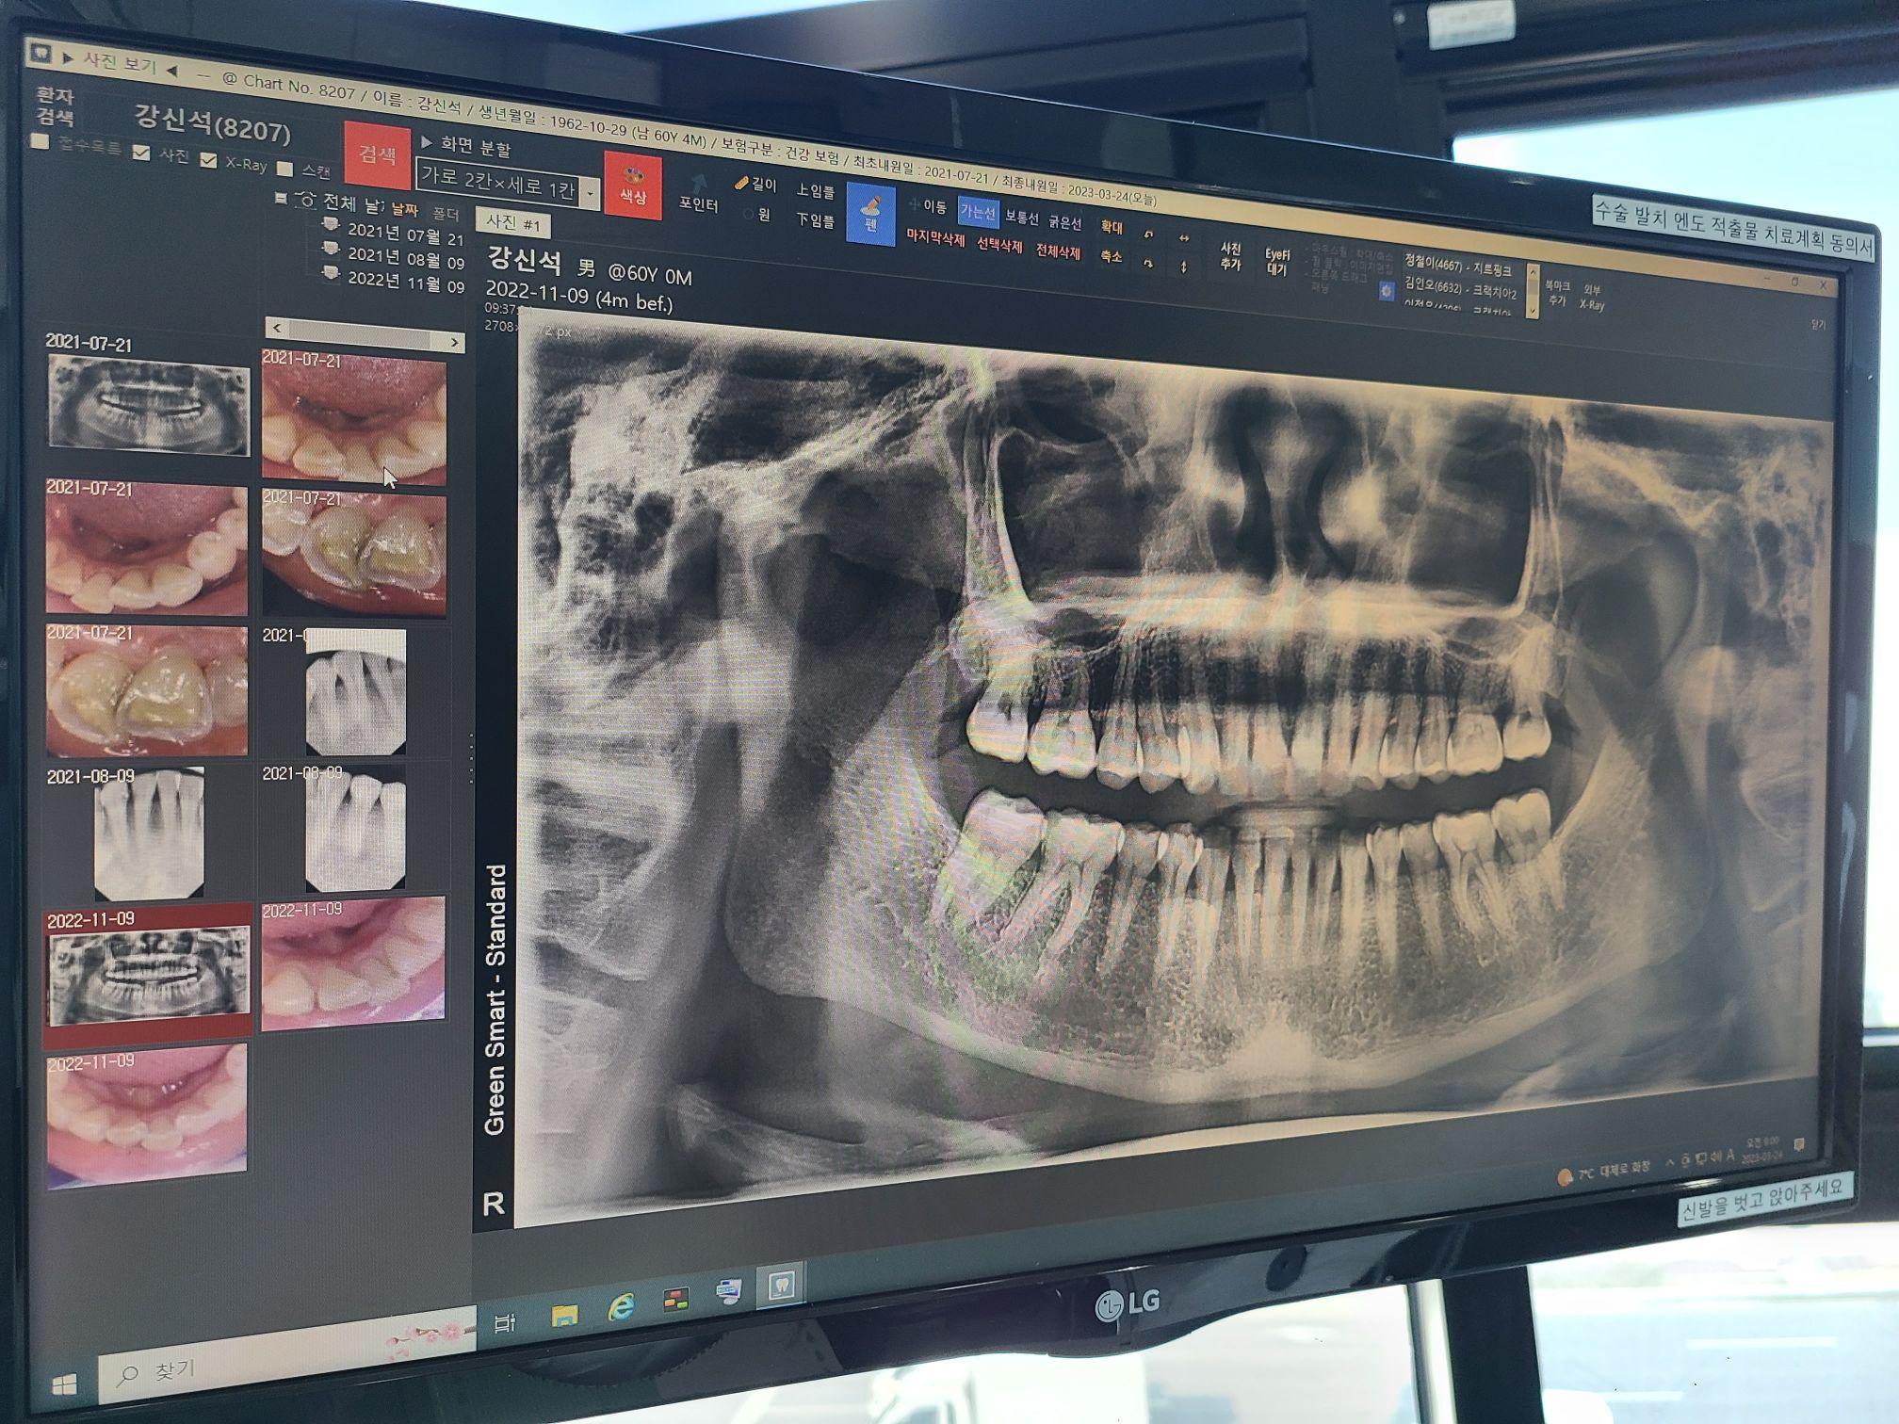Viewport: 1899px width, 1424px height.
Task: Switch to the 날짜 date tab
Action: tap(404, 209)
